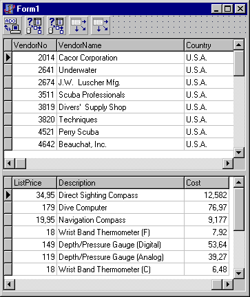Image resolution: width=250 pixels, height=297 pixels.
Task: Click parts grid horizontal scrollbar right arrow
Action: (x=228, y=285)
